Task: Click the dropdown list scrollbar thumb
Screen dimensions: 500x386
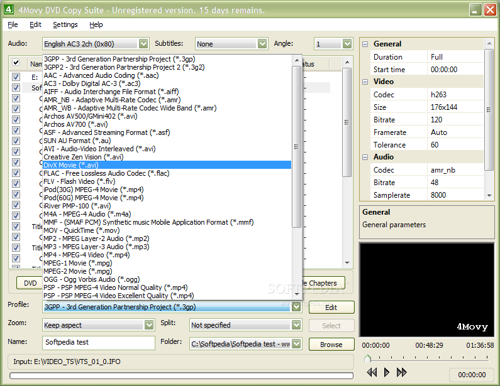Action: [297, 146]
